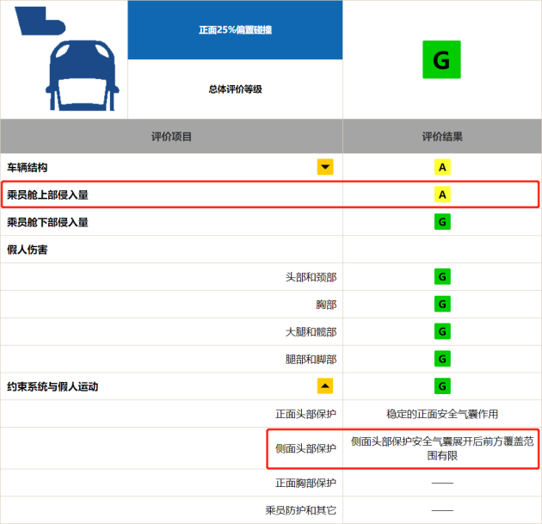Screen dimensions: 542x524
Task: Click the dash result for 乘员防护和其它
Action: tap(442, 510)
